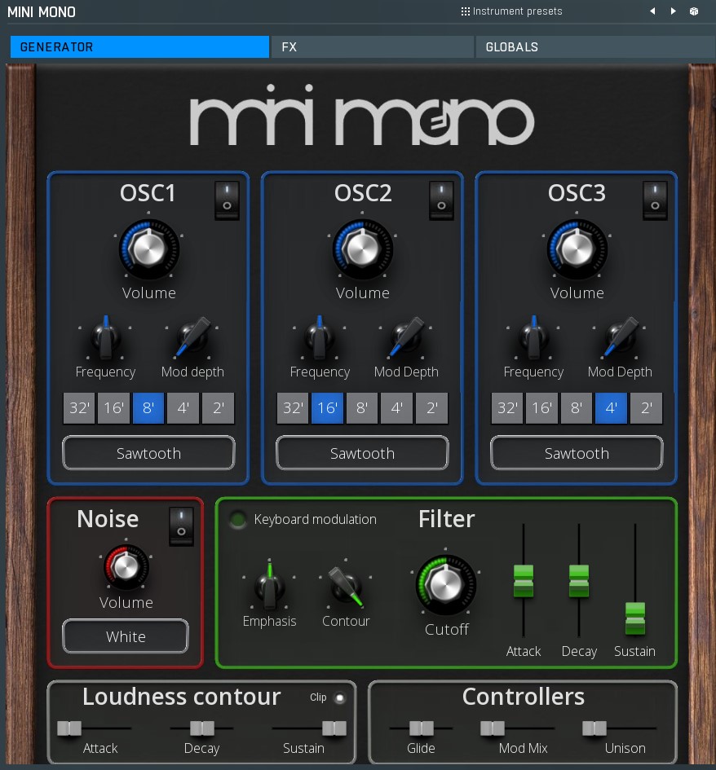Toggle the Noise power switch
Image resolution: width=716 pixels, height=770 pixels.
181,526
